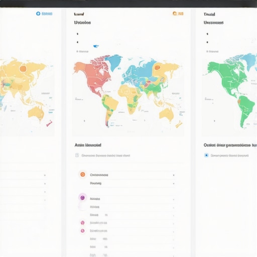Click the orange ring icon in the center panel header

tap(175, 14)
